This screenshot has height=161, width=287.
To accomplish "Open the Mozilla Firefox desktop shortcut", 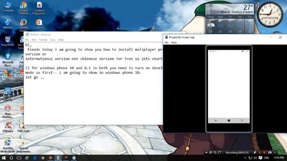I will (x=23, y=25).
